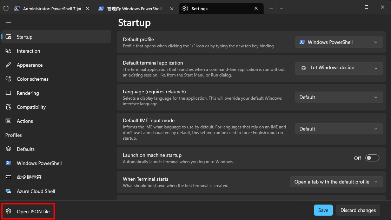Click the Save button
The height and width of the screenshot is (220, 391).
coord(323,210)
